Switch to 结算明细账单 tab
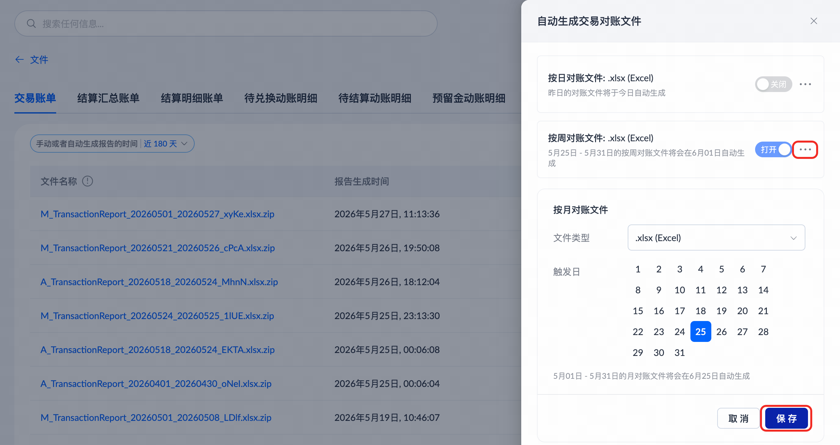This screenshot has width=840, height=445. (x=192, y=98)
